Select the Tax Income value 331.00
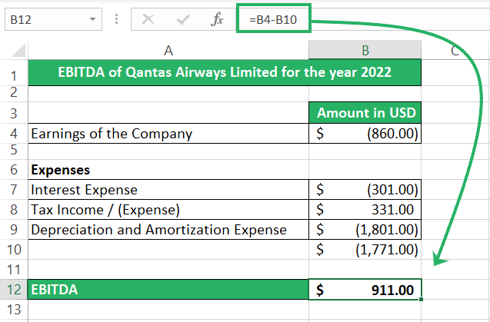The width and height of the screenshot is (490, 322). coord(366,210)
